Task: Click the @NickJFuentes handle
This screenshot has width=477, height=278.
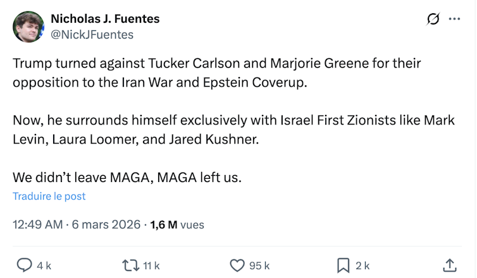Action: [92, 35]
